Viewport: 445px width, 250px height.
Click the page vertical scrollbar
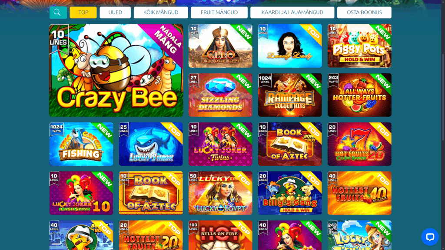443,96
